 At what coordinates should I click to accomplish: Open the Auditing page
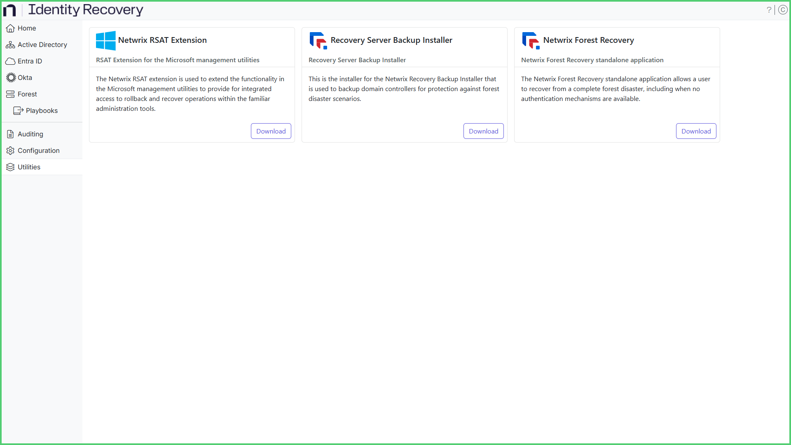tap(42, 134)
